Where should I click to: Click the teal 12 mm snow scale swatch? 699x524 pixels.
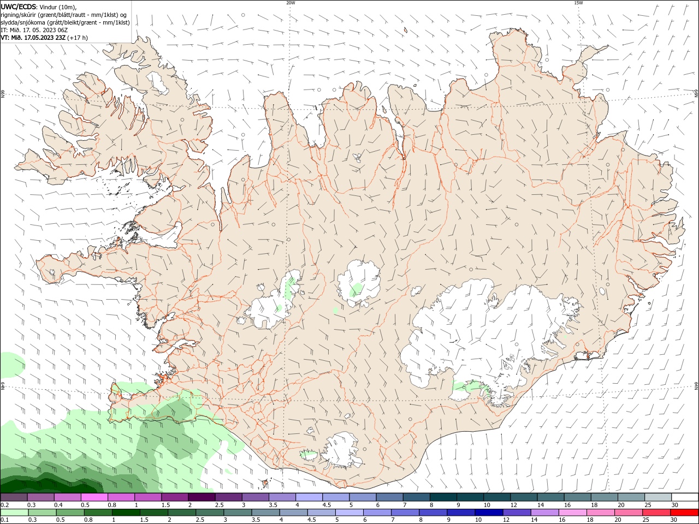(x=524, y=497)
